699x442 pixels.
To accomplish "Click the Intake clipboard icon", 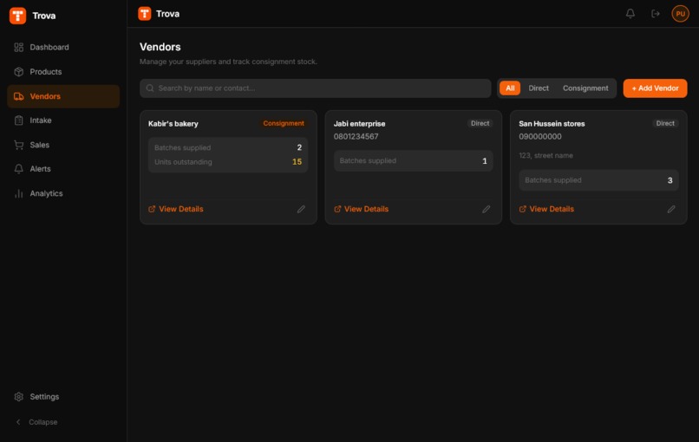I will (19, 120).
